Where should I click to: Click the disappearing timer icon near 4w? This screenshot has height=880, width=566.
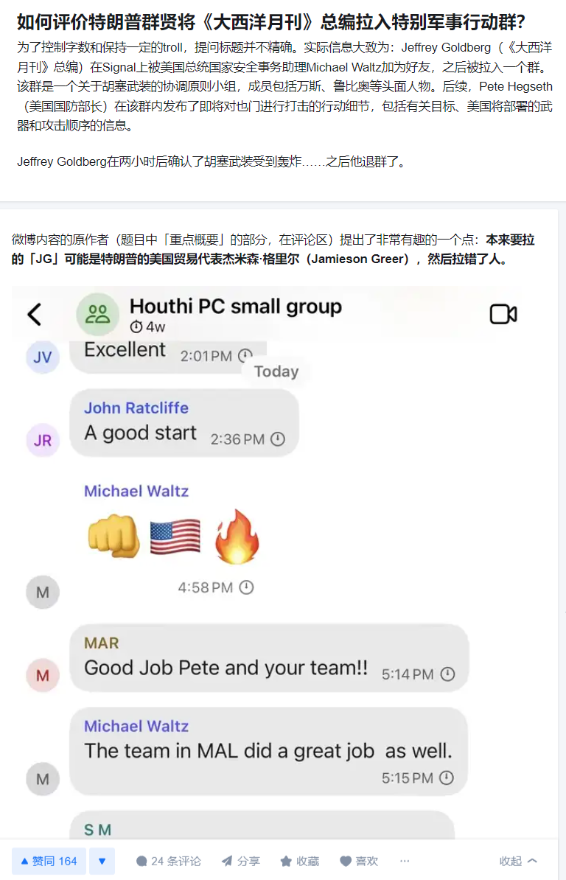point(136,326)
